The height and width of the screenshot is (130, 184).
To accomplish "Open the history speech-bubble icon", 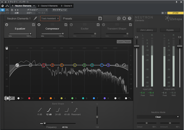I will [119, 18].
